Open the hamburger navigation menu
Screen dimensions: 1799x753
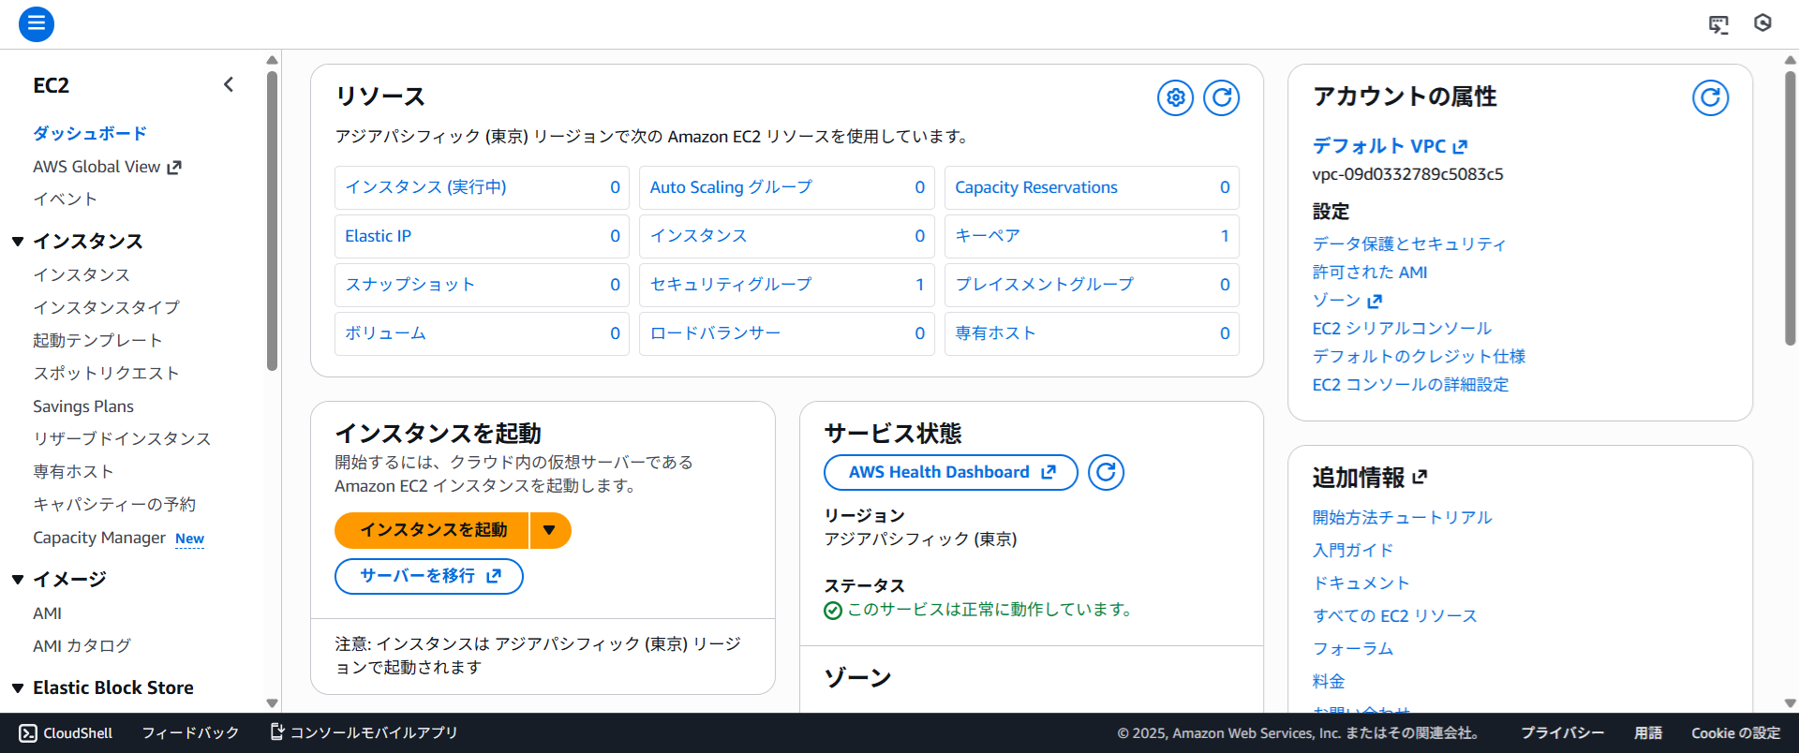(37, 23)
